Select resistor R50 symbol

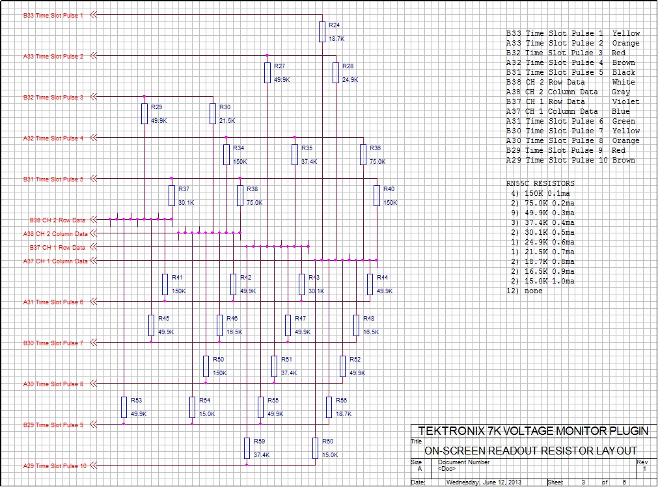click(x=206, y=366)
